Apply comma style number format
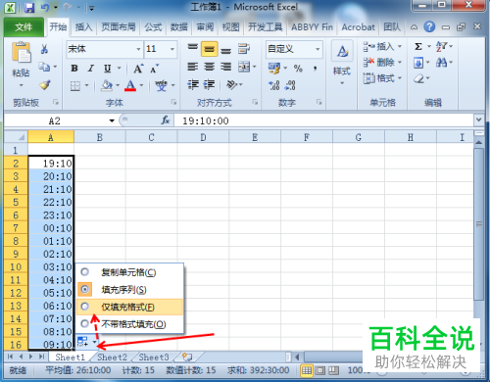This screenshot has height=382, width=490. [315, 69]
